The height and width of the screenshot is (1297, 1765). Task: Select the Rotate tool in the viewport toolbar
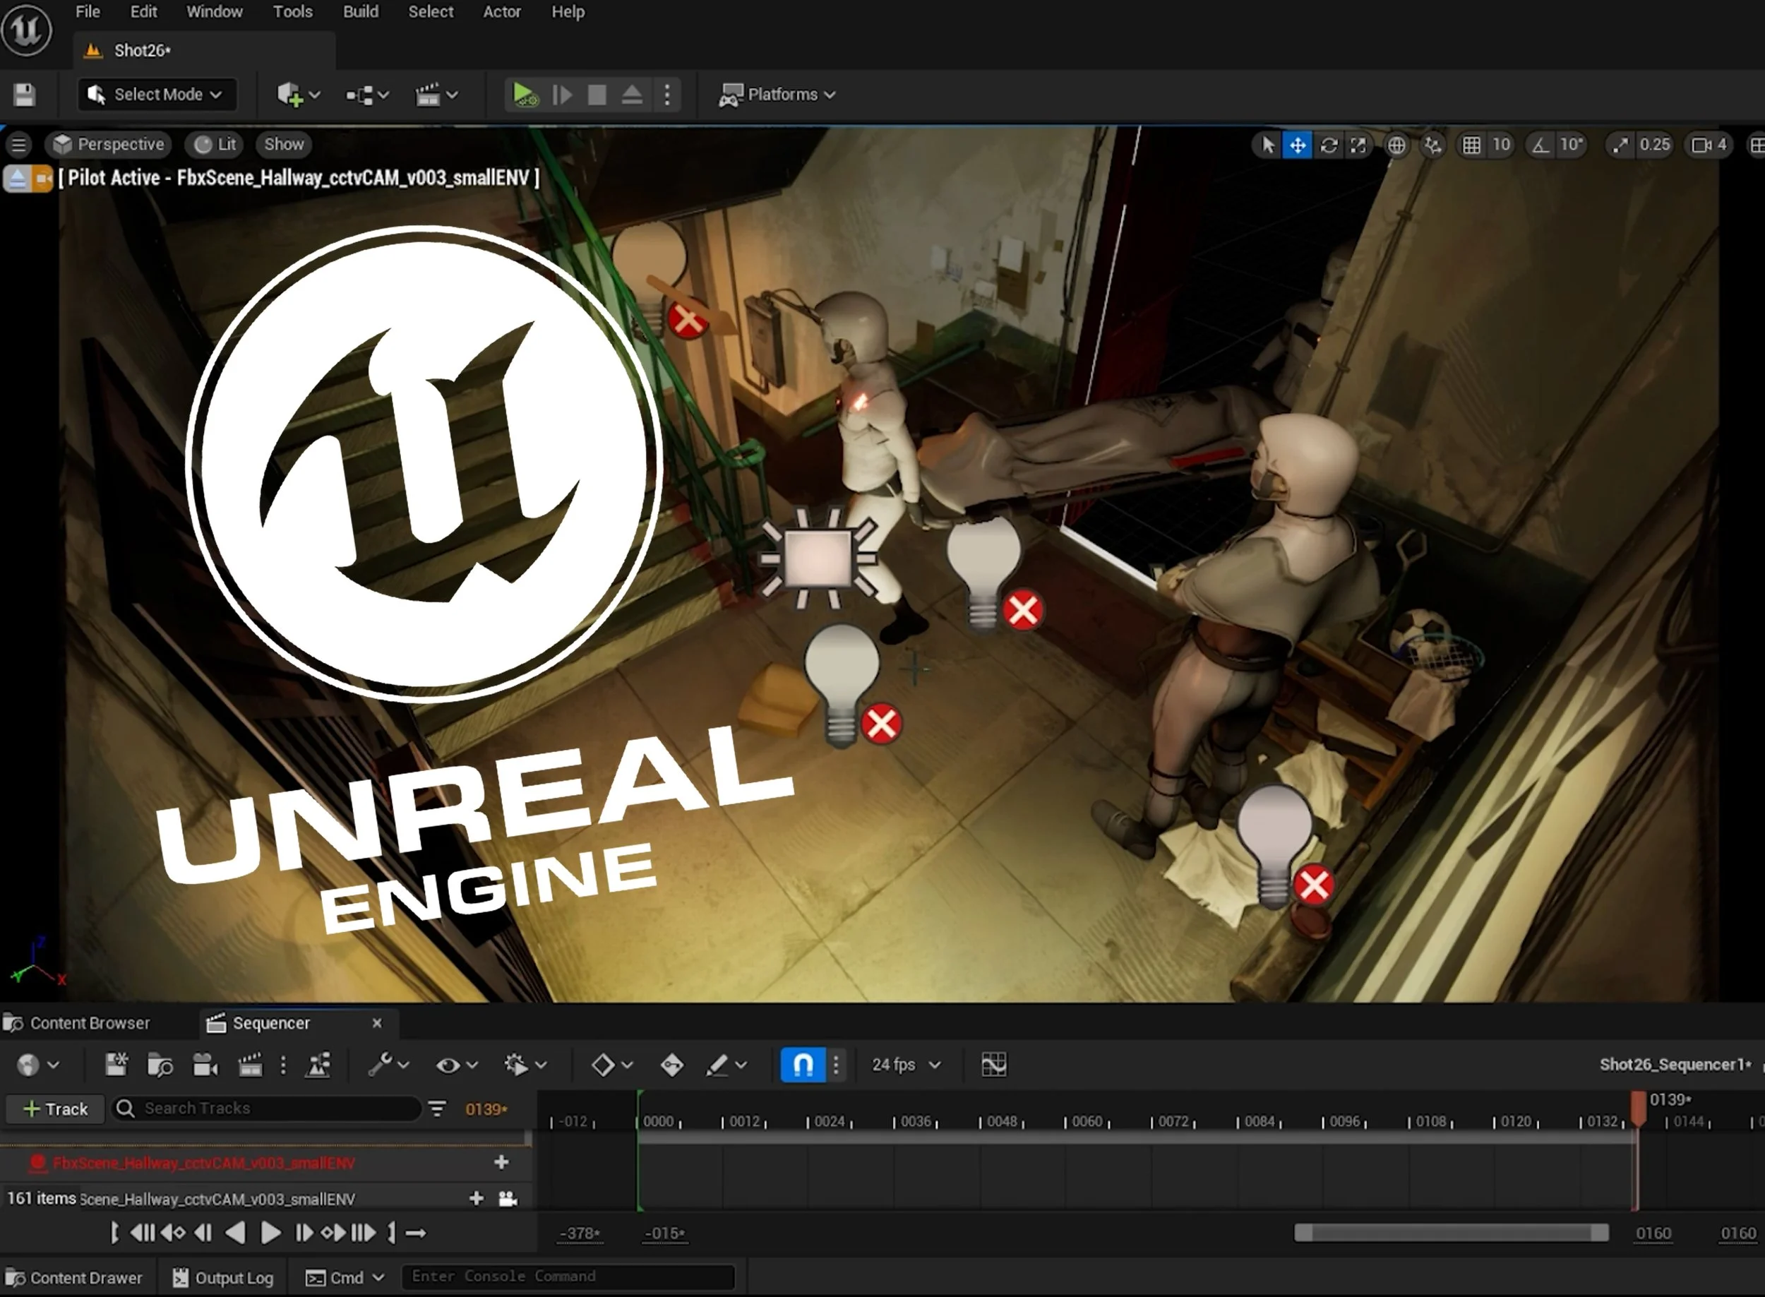click(x=1329, y=145)
